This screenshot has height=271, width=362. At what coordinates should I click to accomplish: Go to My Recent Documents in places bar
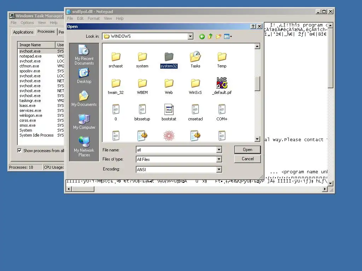(84, 55)
